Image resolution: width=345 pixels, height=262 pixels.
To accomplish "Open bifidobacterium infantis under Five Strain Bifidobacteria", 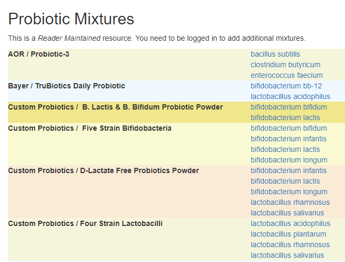I will pos(288,139).
